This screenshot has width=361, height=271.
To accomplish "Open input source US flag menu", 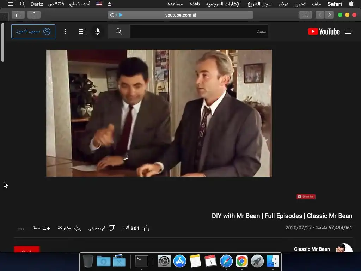I will coord(99,4).
